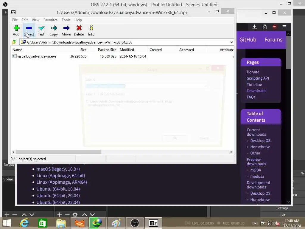Click the Ubuntu (64-bit, 20.04) download link

tap(58, 196)
